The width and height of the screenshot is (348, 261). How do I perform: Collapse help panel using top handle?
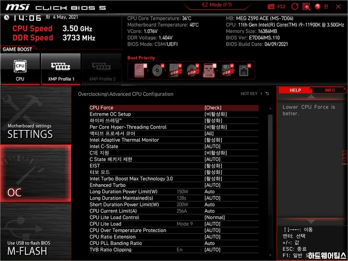[311, 96]
